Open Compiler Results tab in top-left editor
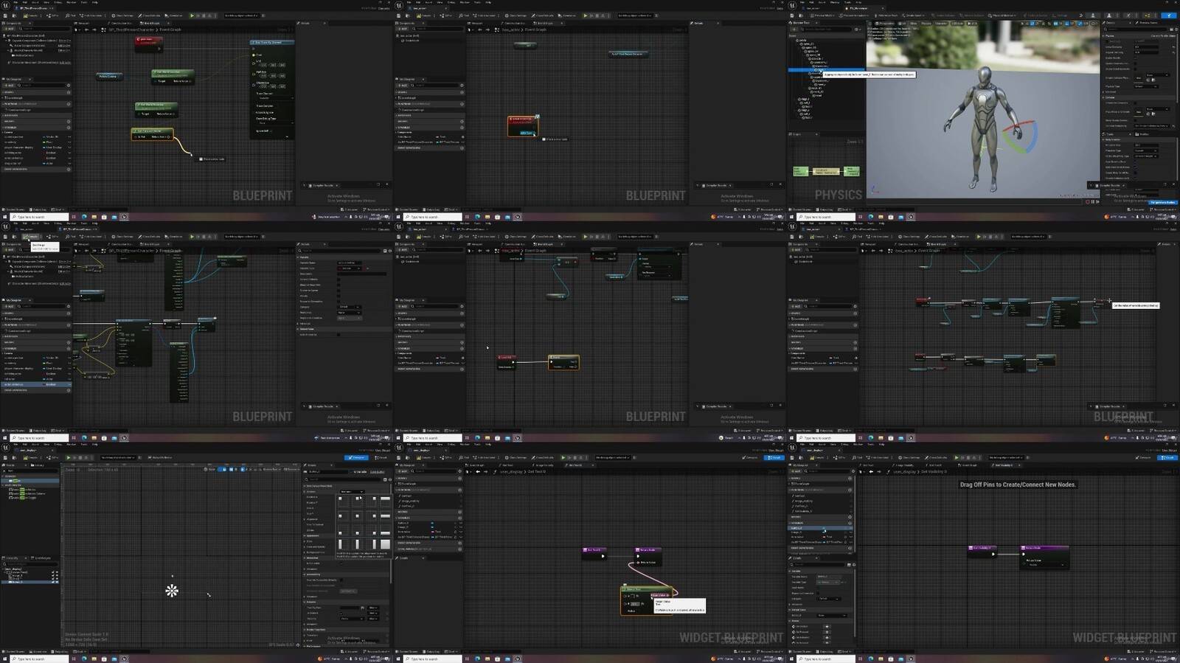1180x663 pixels. click(322, 185)
